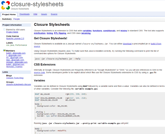165x134 pixels.
Task: Click the download precompiled jar link
Action: point(127,44)
